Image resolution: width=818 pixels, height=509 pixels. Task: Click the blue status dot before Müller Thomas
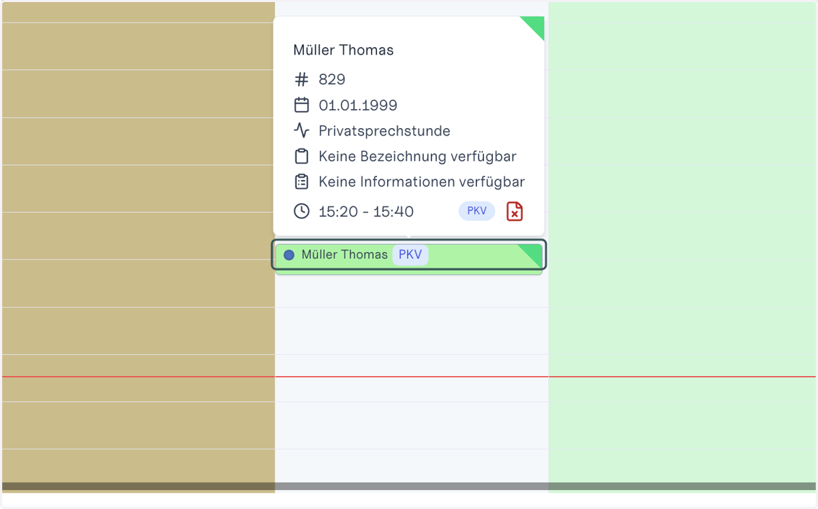point(289,255)
